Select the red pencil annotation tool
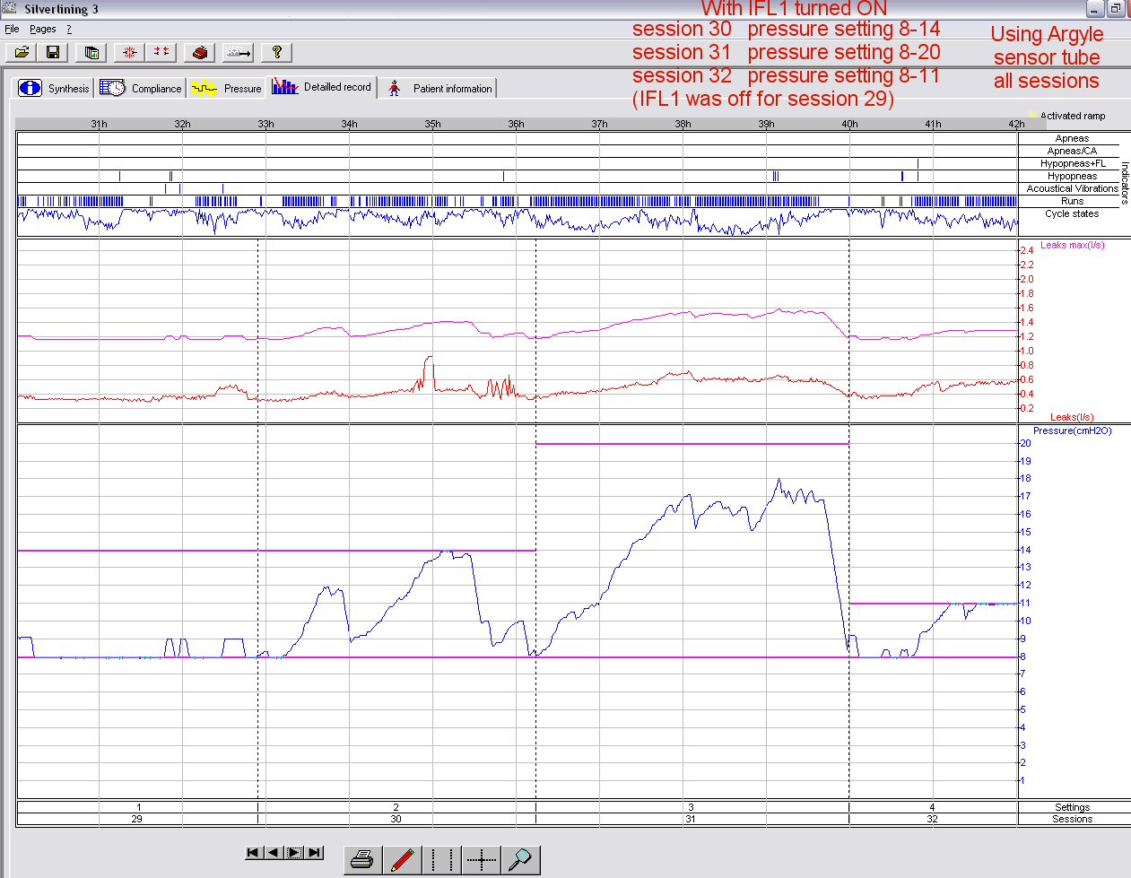 click(x=402, y=860)
